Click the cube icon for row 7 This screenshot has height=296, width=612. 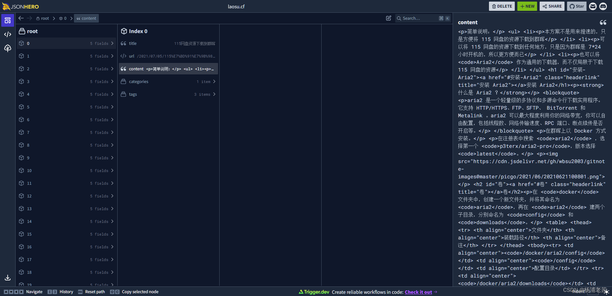tap(21, 132)
